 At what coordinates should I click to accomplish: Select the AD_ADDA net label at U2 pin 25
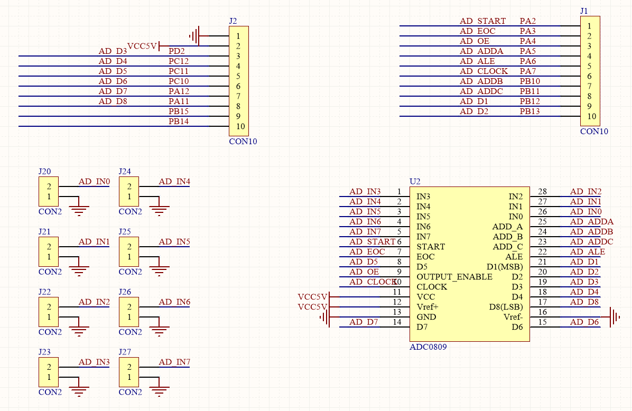(591, 222)
